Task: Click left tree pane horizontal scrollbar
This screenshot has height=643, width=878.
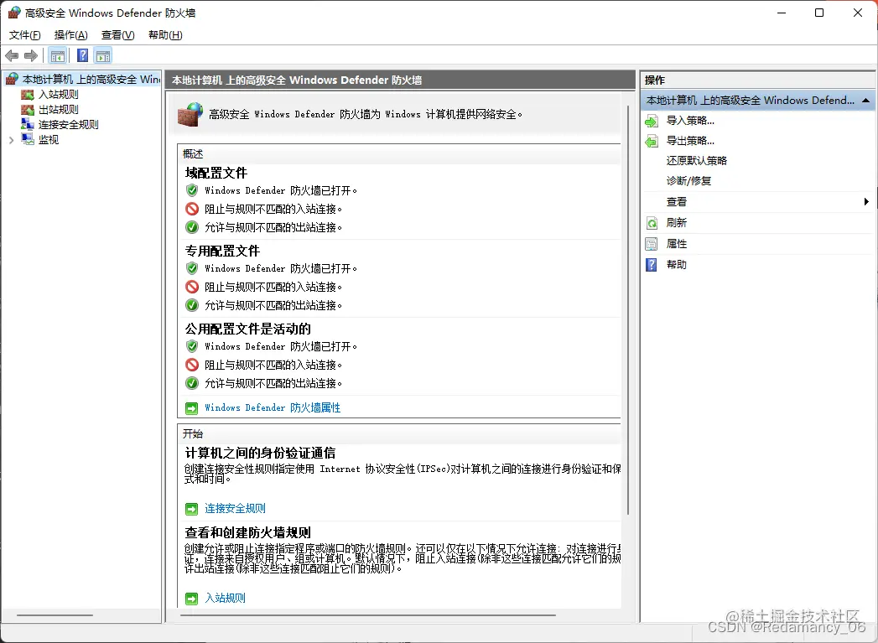Action: pyautogui.click(x=55, y=615)
